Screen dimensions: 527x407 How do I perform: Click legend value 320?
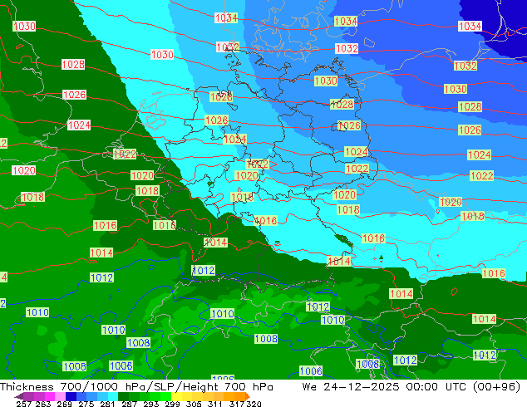254,404
